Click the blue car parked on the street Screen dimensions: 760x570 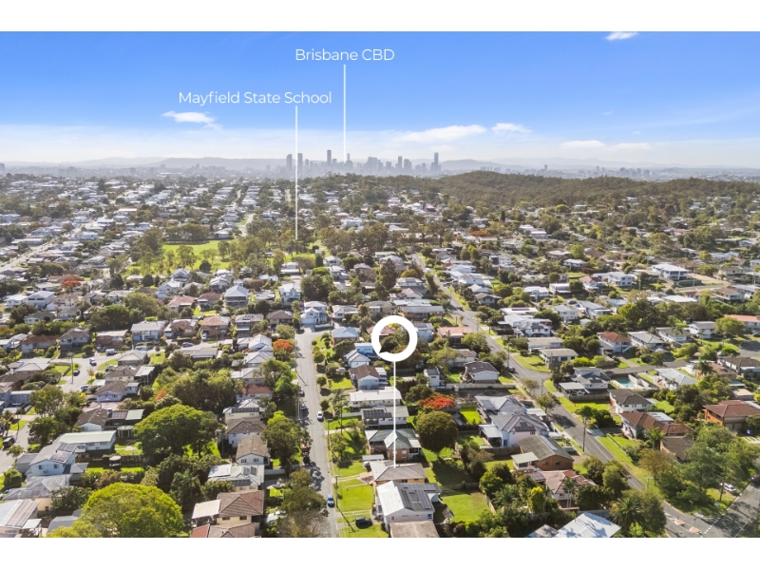(330, 500)
